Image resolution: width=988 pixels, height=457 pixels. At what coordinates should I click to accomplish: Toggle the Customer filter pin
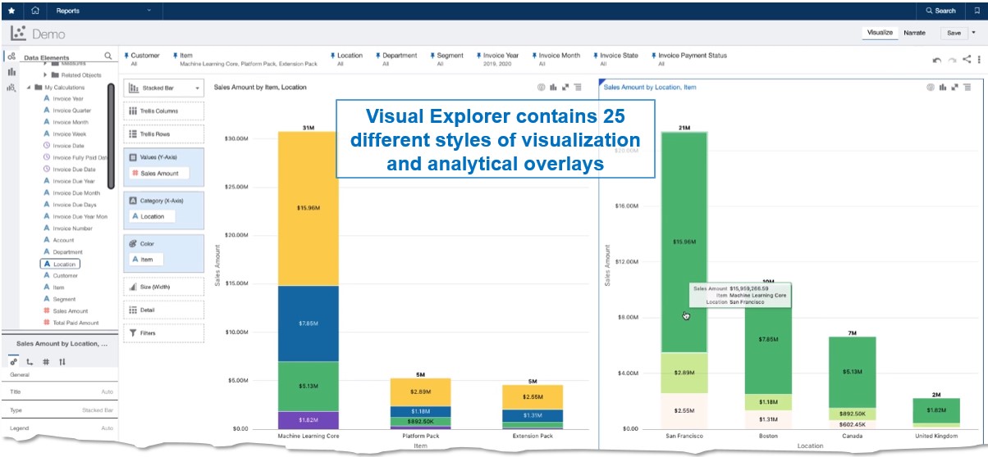click(x=126, y=56)
